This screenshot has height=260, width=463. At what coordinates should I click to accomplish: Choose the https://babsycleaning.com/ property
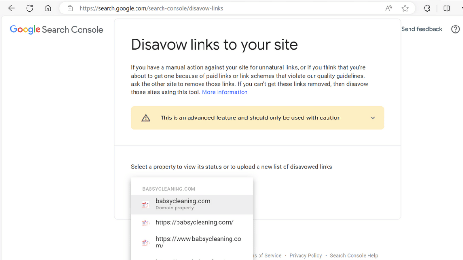[192, 222]
